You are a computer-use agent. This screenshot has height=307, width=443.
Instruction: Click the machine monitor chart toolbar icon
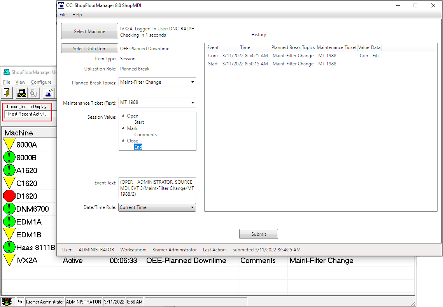[21, 93]
